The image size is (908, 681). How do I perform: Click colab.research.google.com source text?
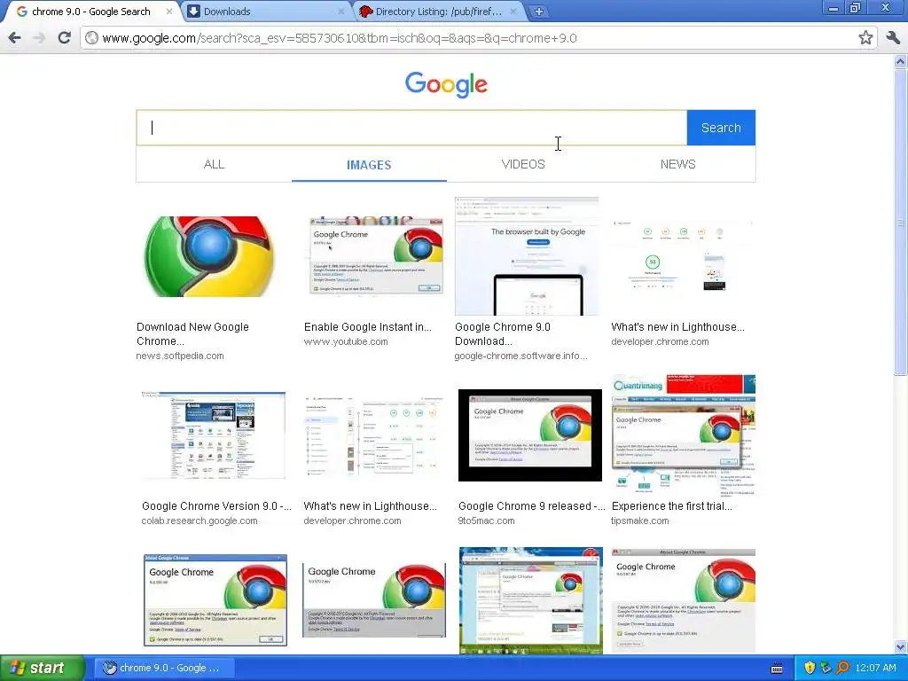200,521
